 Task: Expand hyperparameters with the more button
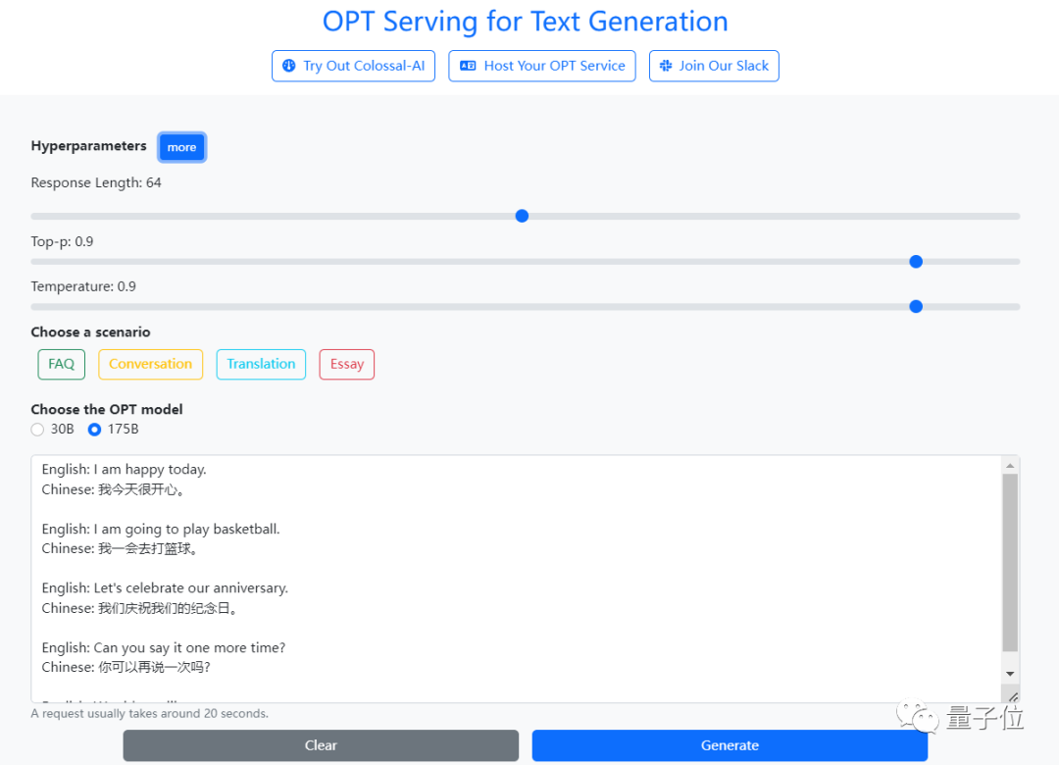point(181,147)
